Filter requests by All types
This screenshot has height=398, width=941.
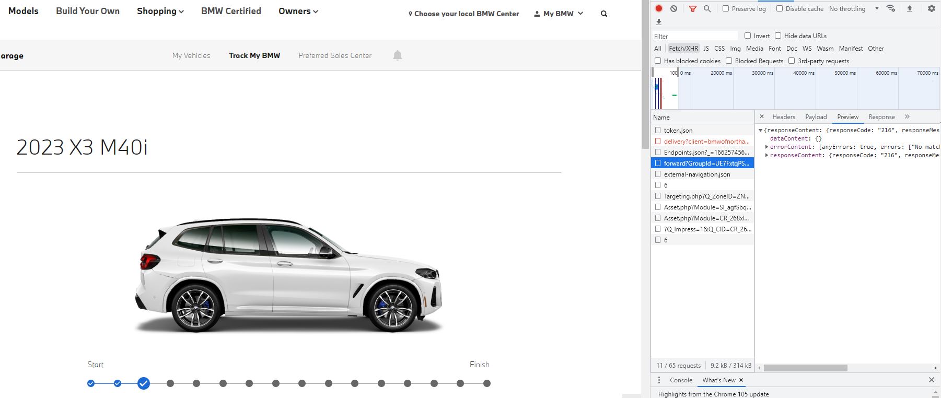point(657,48)
